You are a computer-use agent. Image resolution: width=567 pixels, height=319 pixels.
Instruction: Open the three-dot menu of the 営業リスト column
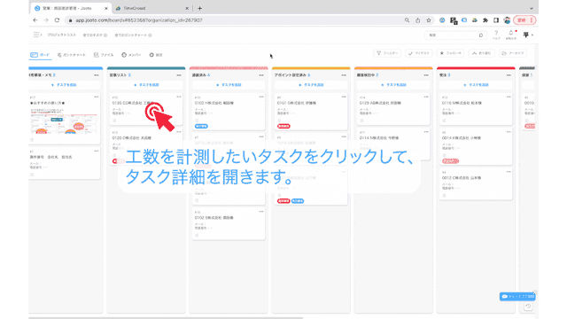tap(179, 75)
